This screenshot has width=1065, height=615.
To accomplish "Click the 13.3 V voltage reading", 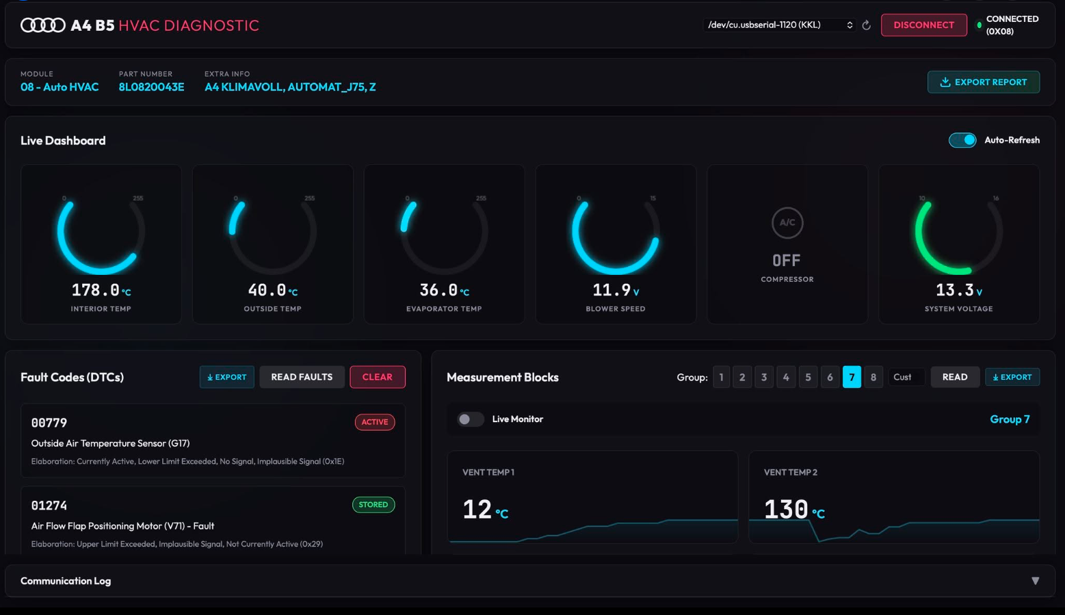I will pos(959,290).
